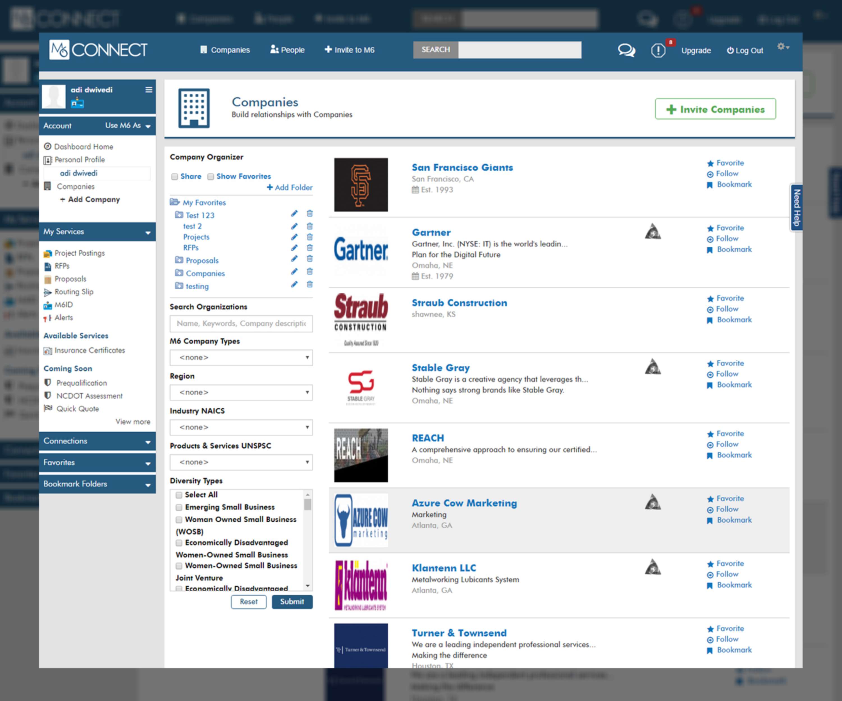Bookmark Azure Cow Marketing

729,520
